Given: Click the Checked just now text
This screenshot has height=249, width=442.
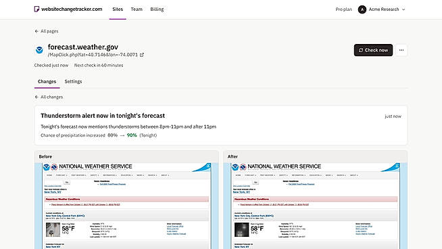Looking at the screenshot, I should pos(51,65).
